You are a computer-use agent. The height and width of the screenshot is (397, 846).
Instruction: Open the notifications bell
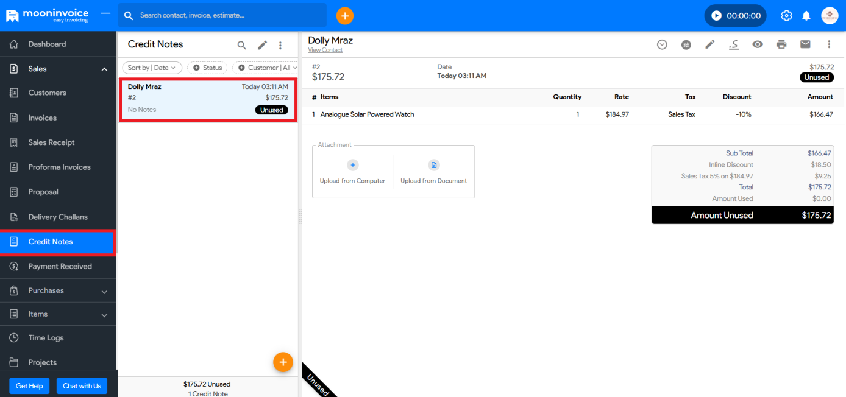point(806,16)
